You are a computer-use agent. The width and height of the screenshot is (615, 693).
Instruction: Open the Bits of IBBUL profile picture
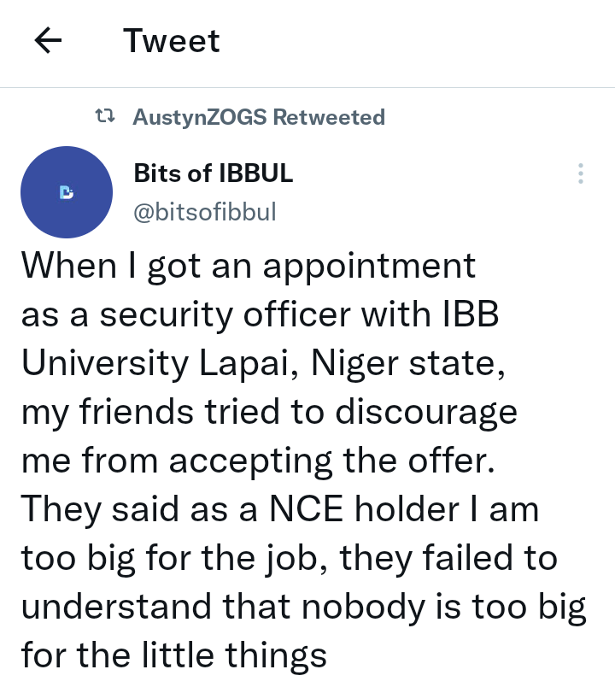tap(67, 192)
